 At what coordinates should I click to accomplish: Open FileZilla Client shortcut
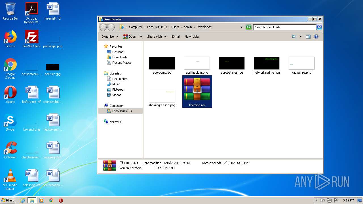pos(31,39)
